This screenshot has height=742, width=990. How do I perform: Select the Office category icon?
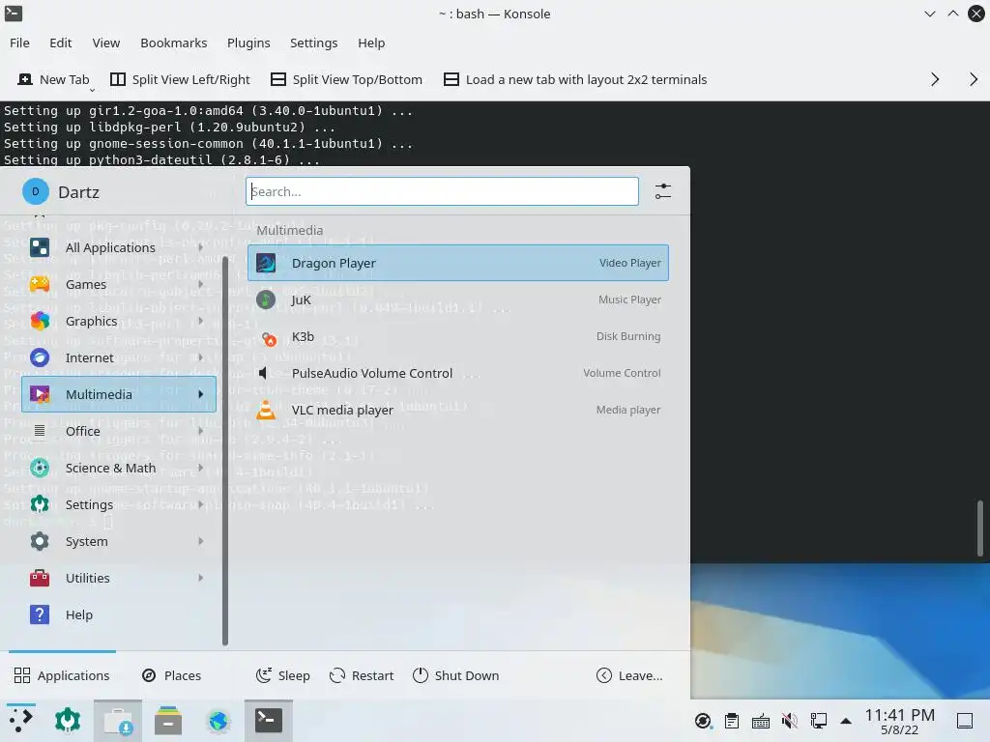click(40, 431)
